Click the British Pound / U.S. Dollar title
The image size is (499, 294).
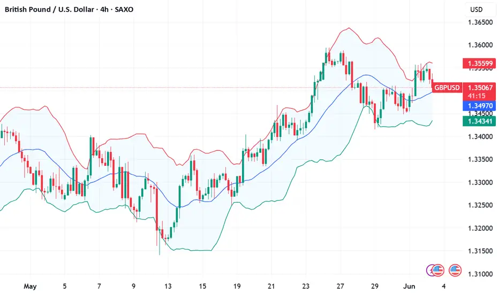coord(49,10)
